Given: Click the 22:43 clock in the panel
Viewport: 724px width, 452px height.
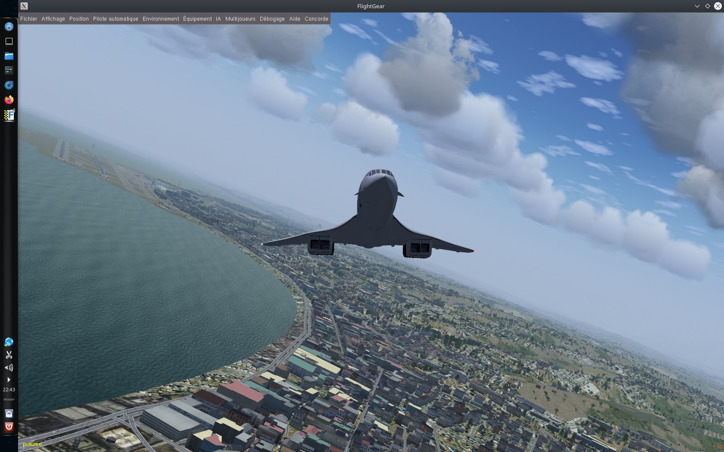Looking at the screenshot, I should 9,390.
